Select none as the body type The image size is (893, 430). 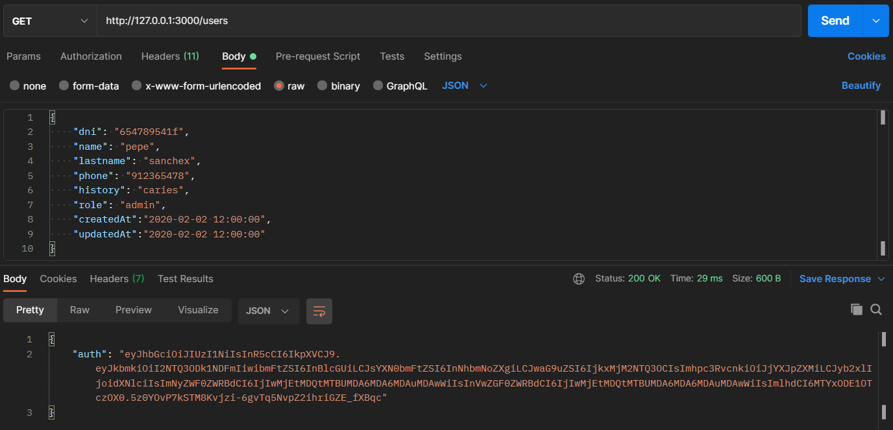click(28, 86)
